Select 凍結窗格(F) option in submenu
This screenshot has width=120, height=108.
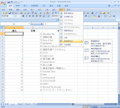coord(98,43)
